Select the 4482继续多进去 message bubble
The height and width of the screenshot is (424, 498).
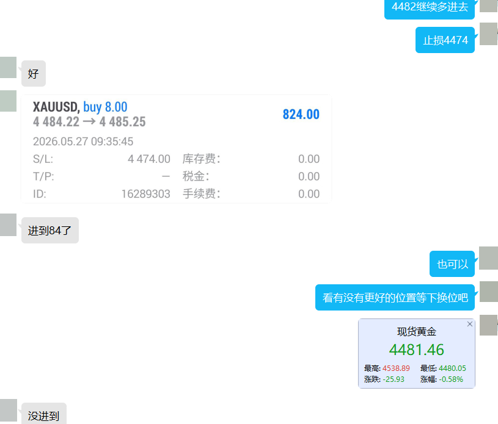(x=430, y=8)
